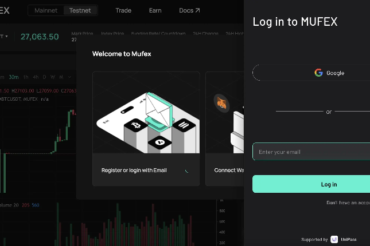
Task: Click the UniPass logo icon
Action: [333, 240]
